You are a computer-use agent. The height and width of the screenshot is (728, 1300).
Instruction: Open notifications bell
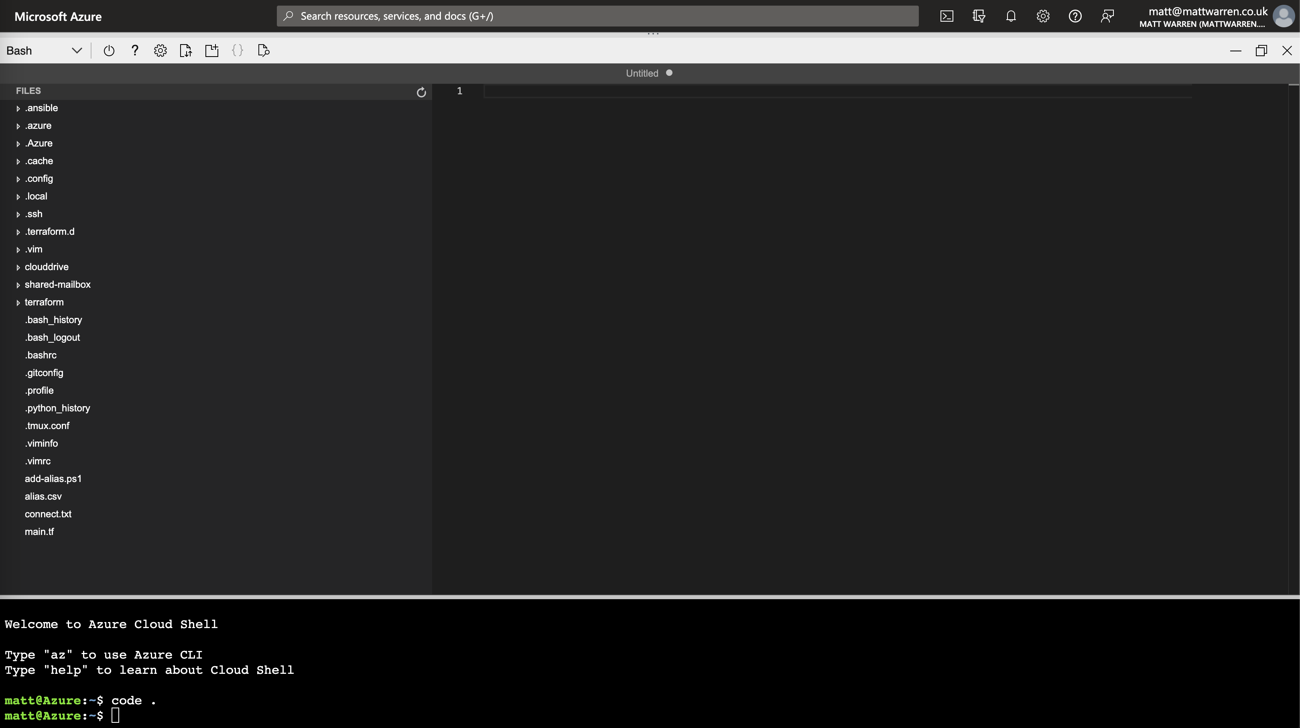1011,16
